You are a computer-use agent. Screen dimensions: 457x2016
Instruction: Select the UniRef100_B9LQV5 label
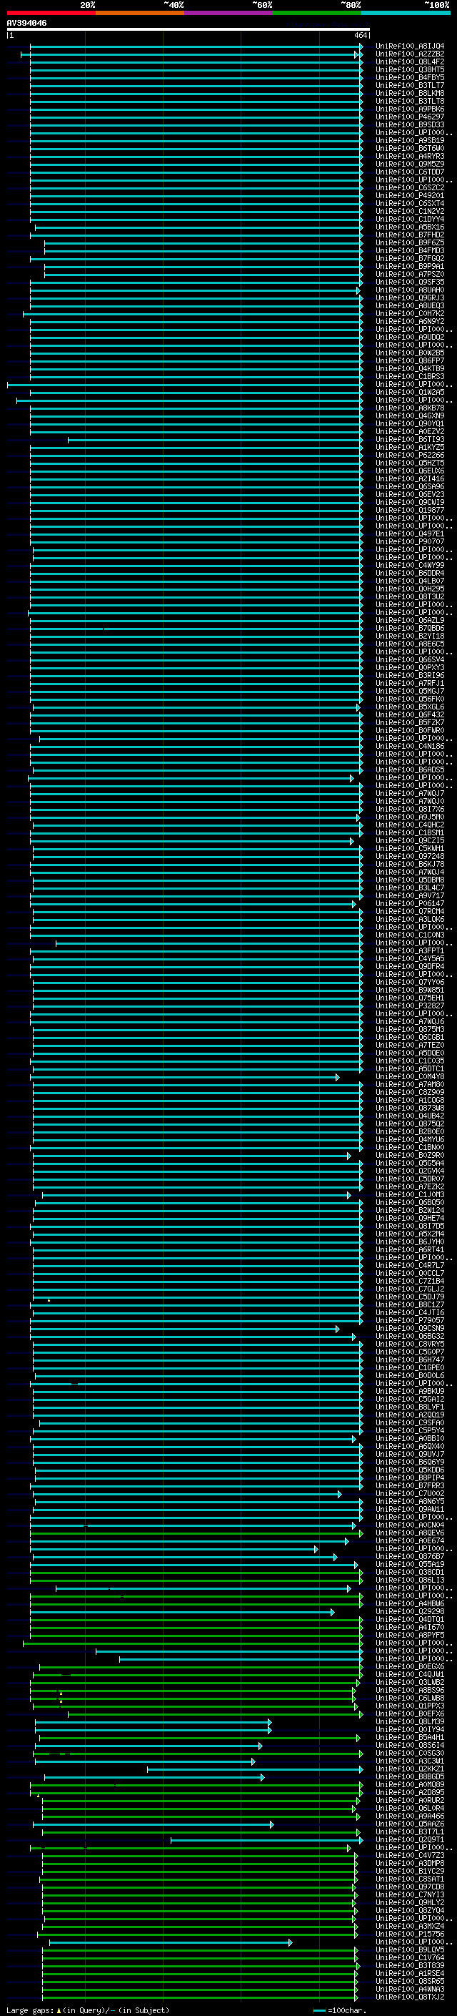pyautogui.click(x=409, y=1950)
